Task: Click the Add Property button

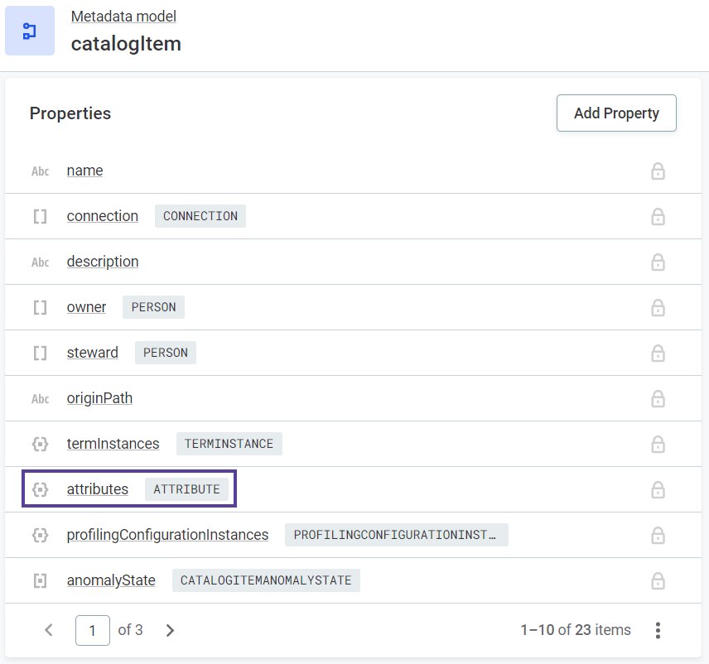Action: [616, 113]
